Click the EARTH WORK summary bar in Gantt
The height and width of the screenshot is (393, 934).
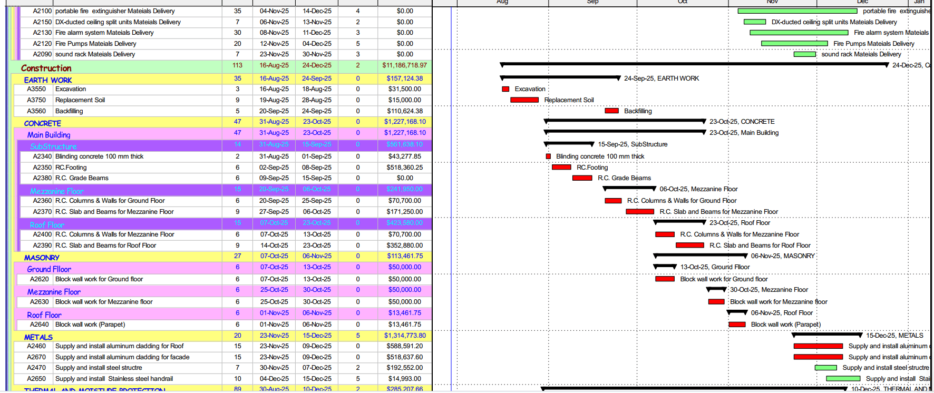pos(560,77)
